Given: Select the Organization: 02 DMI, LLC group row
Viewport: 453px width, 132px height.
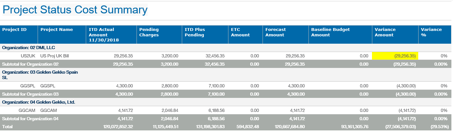Looking at the screenshot, I should (29, 48).
